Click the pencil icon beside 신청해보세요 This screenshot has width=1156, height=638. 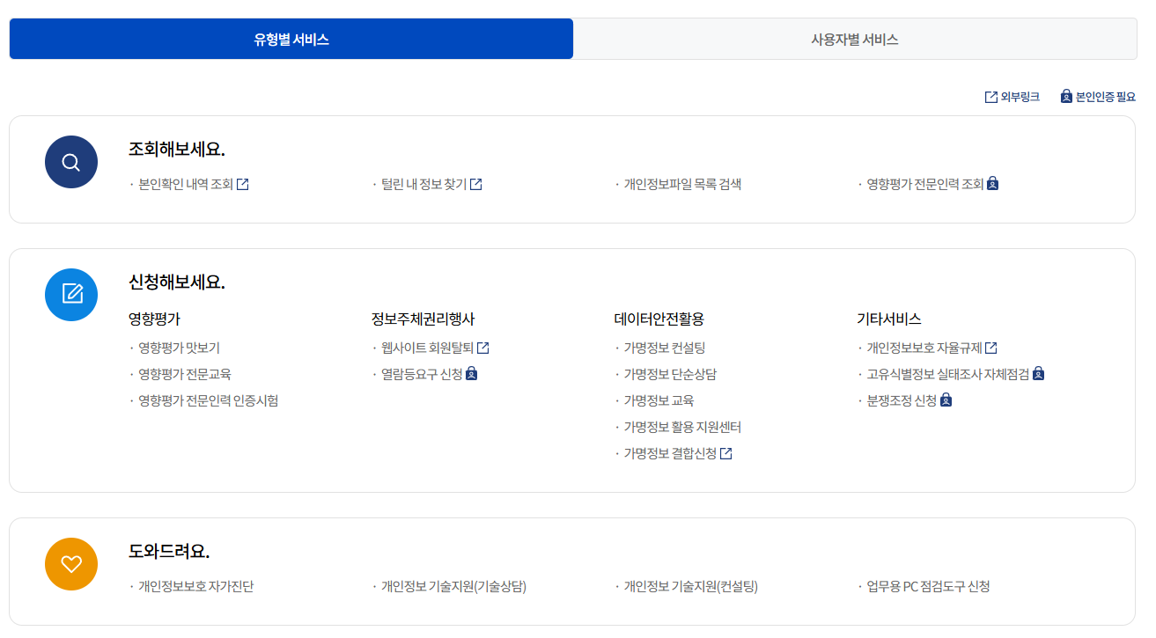pyautogui.click(x=70, y=295)
